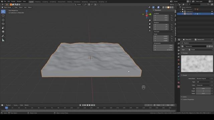Select the Annotate tool
This screenshot has width=214, height=120.
3,36
